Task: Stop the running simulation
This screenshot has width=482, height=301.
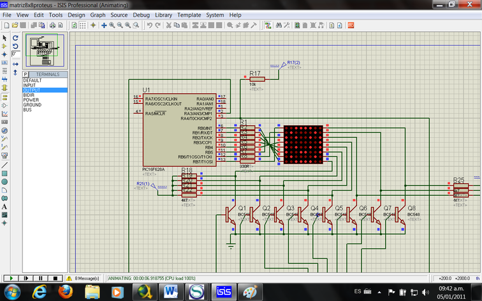Action: tap(55, 278)
